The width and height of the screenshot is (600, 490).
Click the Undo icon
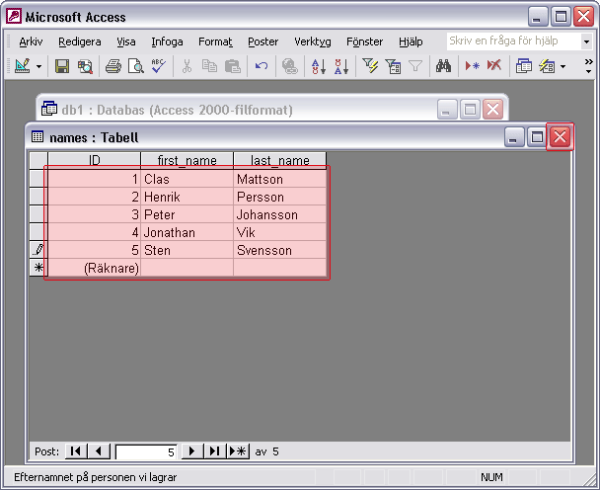(262, 66)
